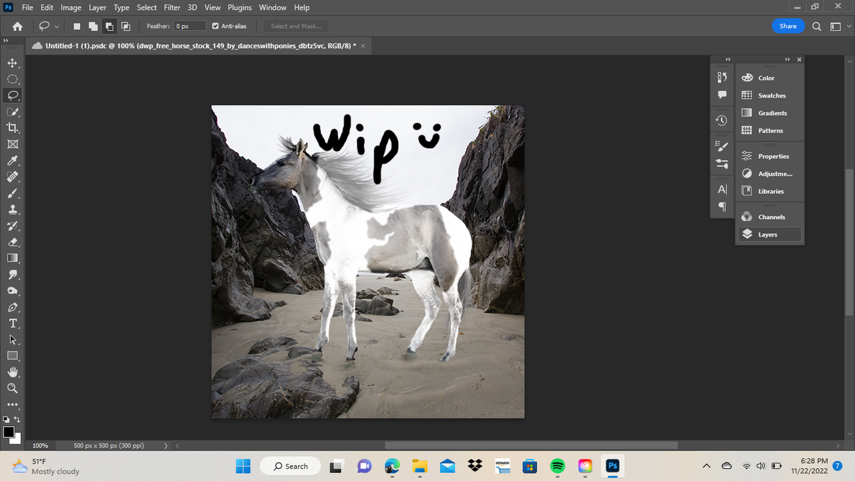
Task: Open the History panel icon
Action: (721, 121)
